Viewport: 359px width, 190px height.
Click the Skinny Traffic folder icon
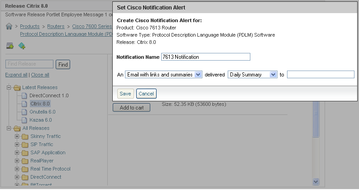click(x=25, y=137)
